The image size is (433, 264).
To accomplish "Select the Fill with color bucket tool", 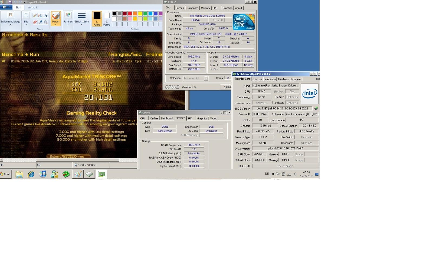I will [x=40, y=16].
